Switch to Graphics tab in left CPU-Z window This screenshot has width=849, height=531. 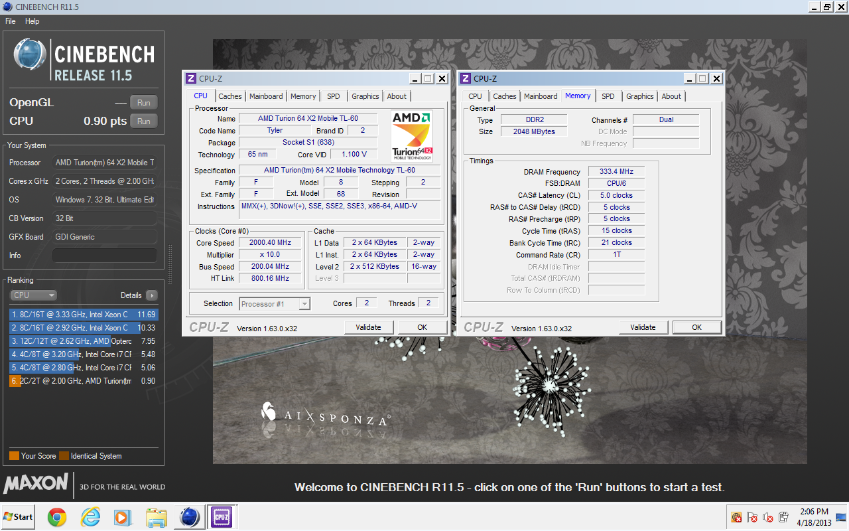click(365, 96)
